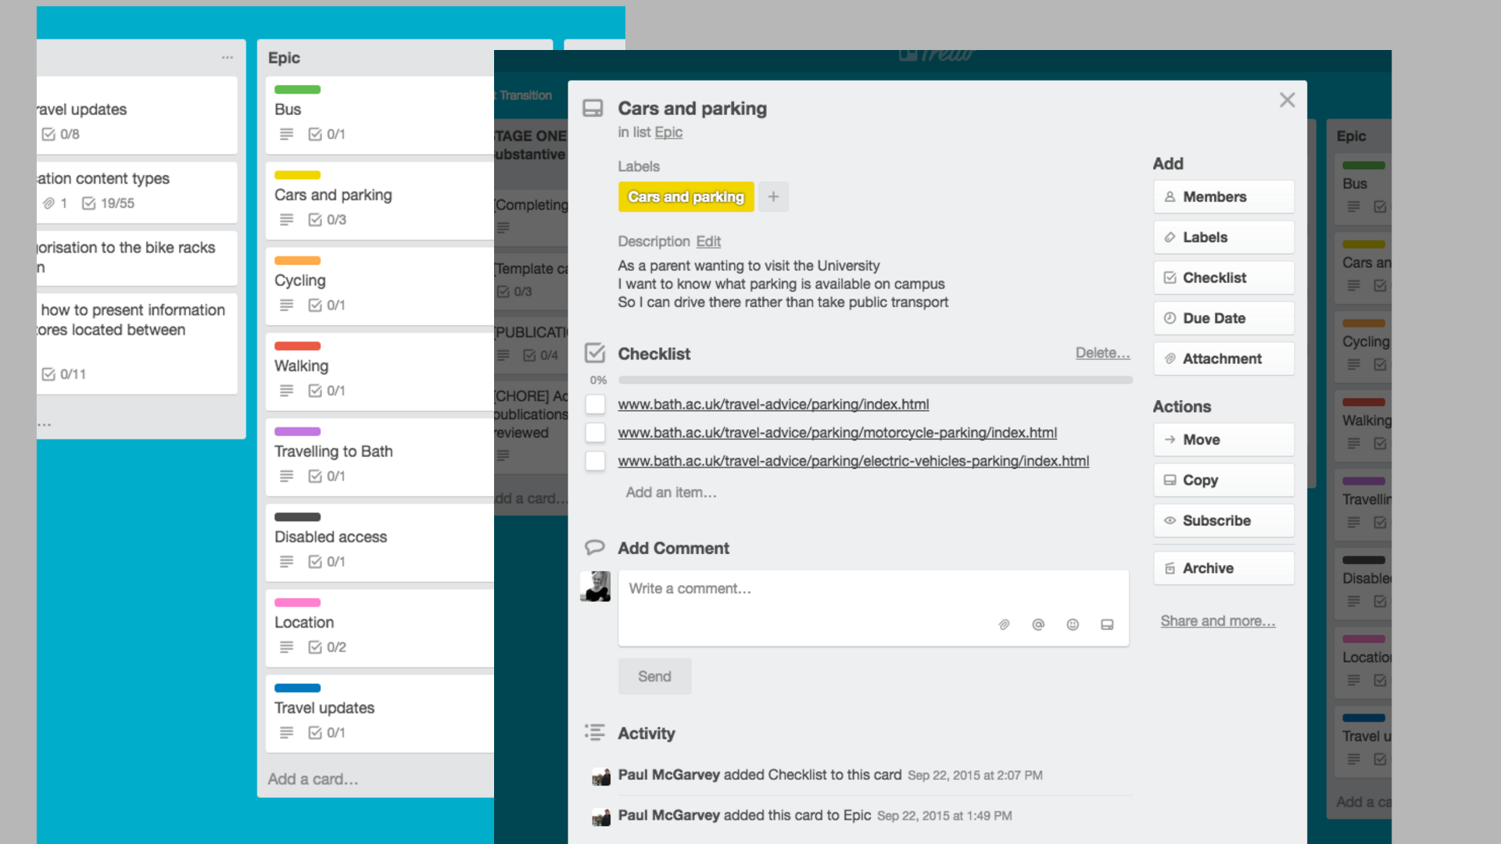Open the parking/index.html link
1501x844 pixels.
click(773, 404)
